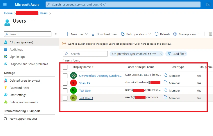
Task: Click the search magnifier in the top search bar
Action: click(x=49, y=5)
